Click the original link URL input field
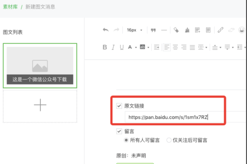247x164 pixels. [186, 117]
